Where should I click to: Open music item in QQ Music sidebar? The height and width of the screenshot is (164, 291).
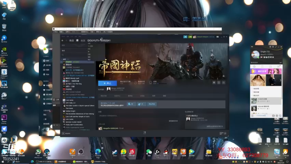[x=47, y=65]
